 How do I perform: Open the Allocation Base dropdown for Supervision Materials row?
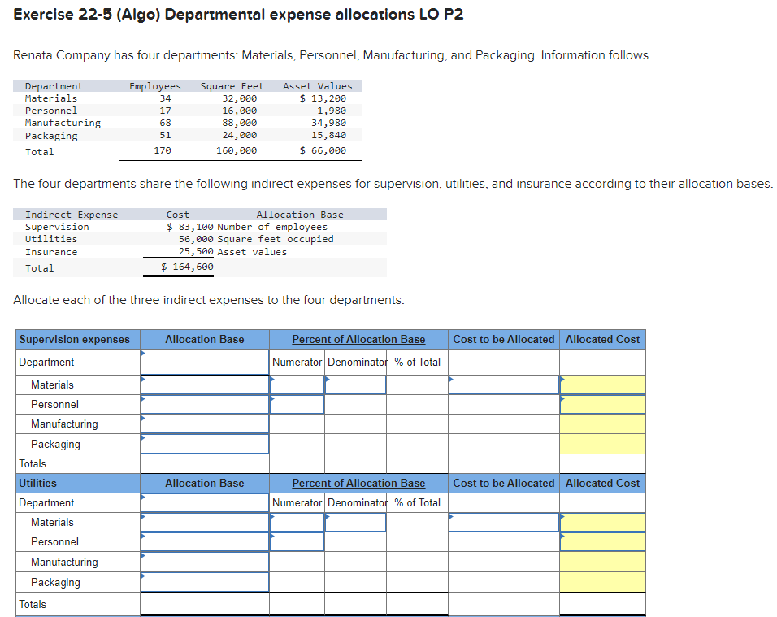click(203, 385)
